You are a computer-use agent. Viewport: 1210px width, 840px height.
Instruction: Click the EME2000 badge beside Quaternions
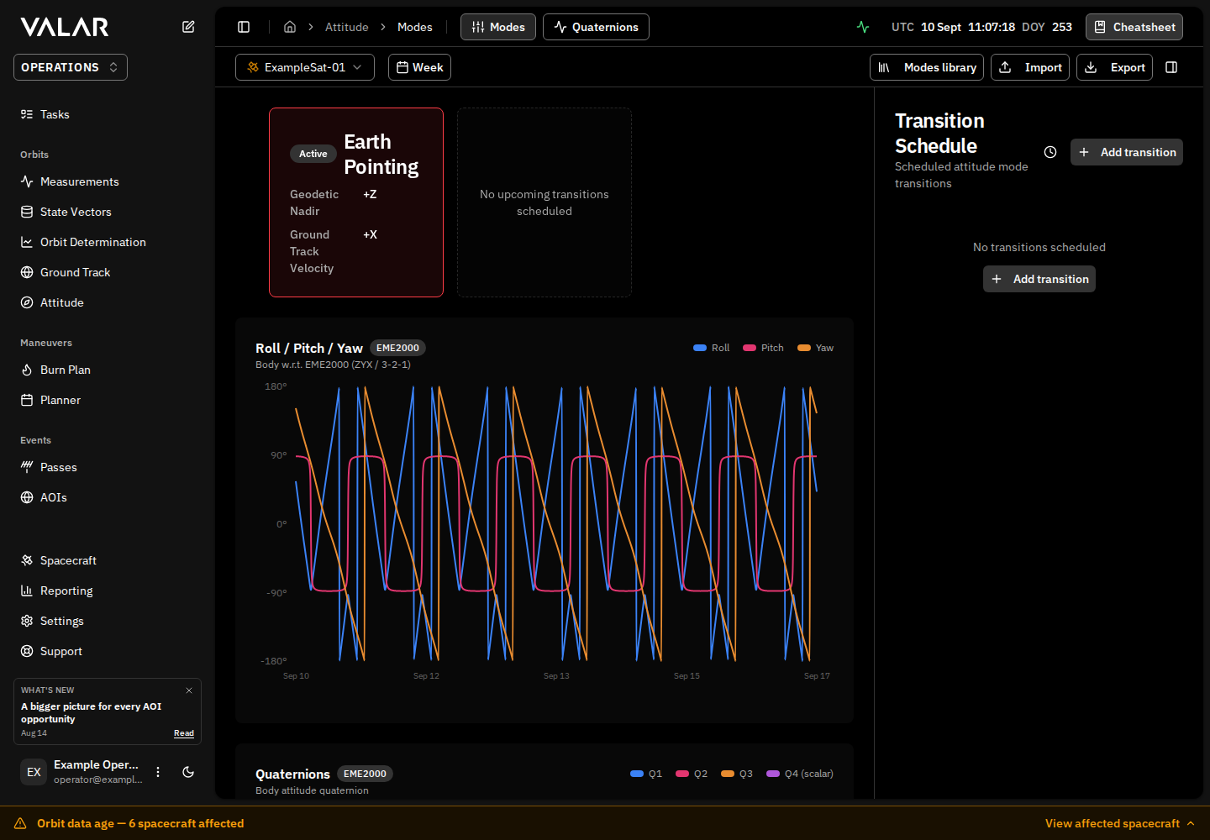click(x=365, y=774)
